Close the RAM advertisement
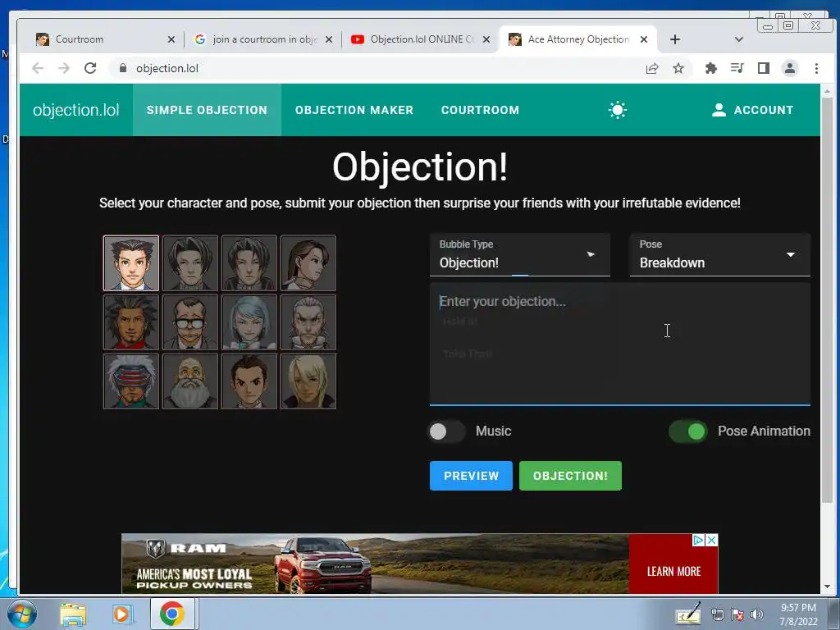Image resolution: width=840 pixels, height=630 pixels. click(711, 540)
